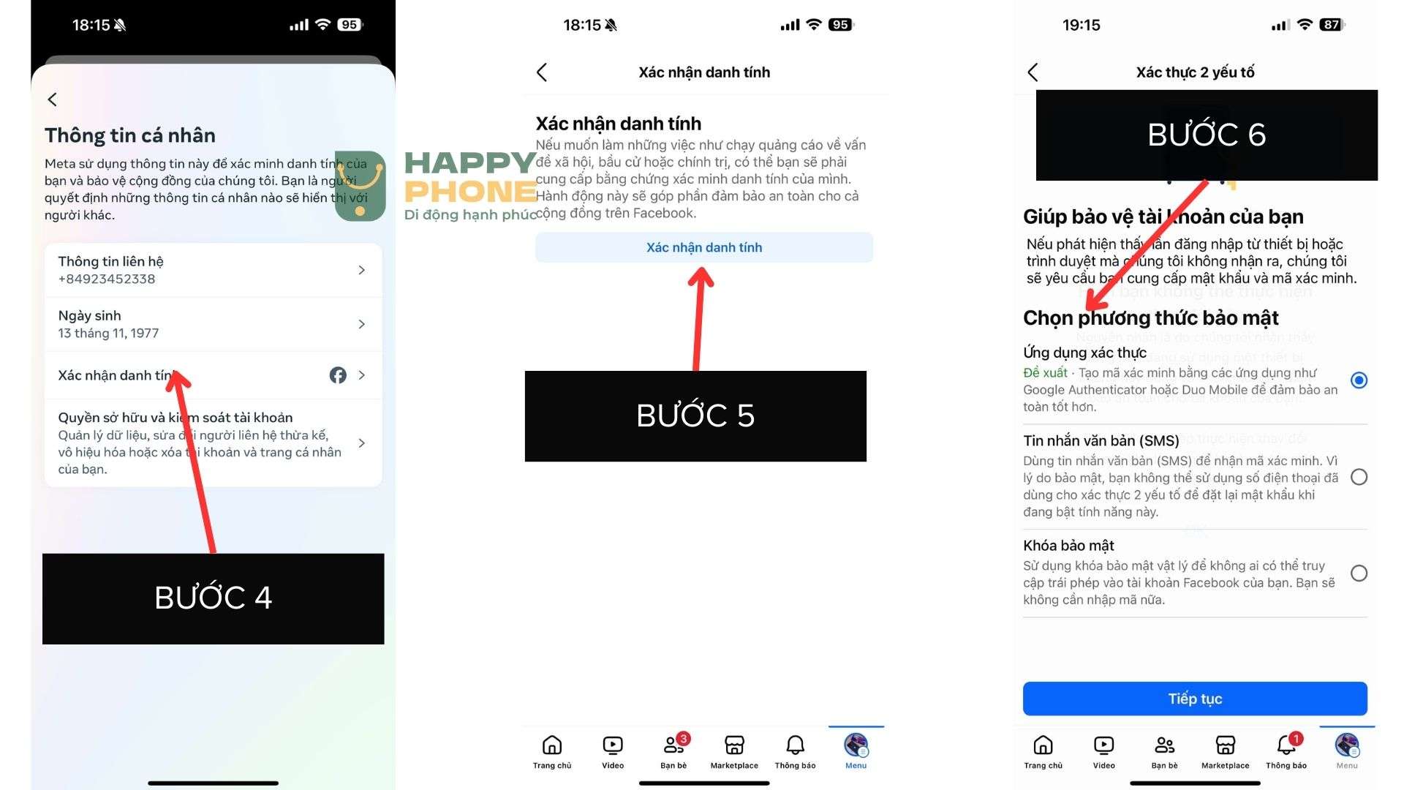Screen dimensions: 1404x790
Task: Select Khóa bảo mật radio button option
Action: pos(1359,573)
